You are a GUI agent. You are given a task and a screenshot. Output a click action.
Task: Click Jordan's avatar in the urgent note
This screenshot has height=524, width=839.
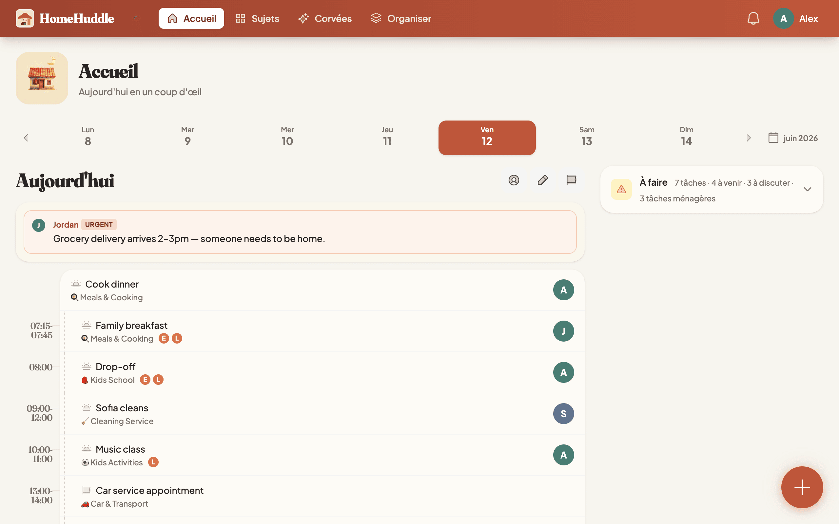(x=38, y=225)
